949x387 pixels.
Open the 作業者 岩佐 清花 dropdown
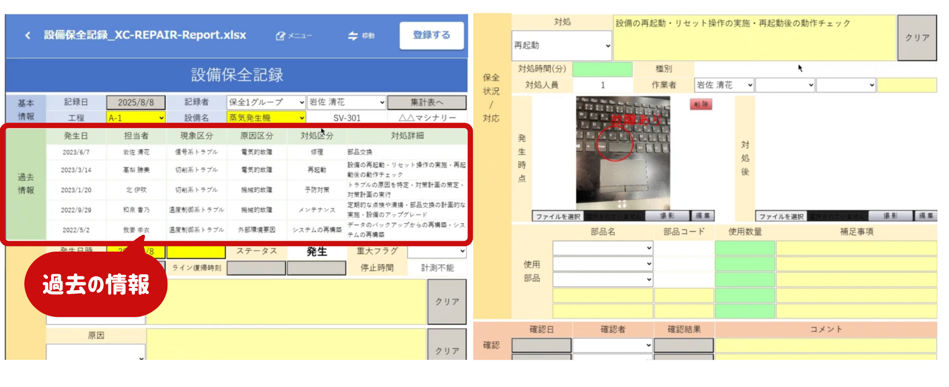[x=724, y=85]
